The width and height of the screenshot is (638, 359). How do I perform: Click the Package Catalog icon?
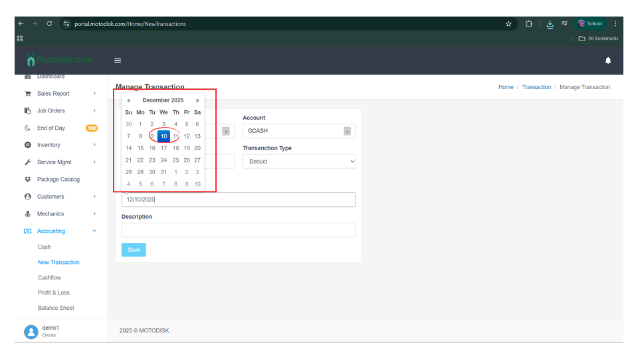[28, 179]
